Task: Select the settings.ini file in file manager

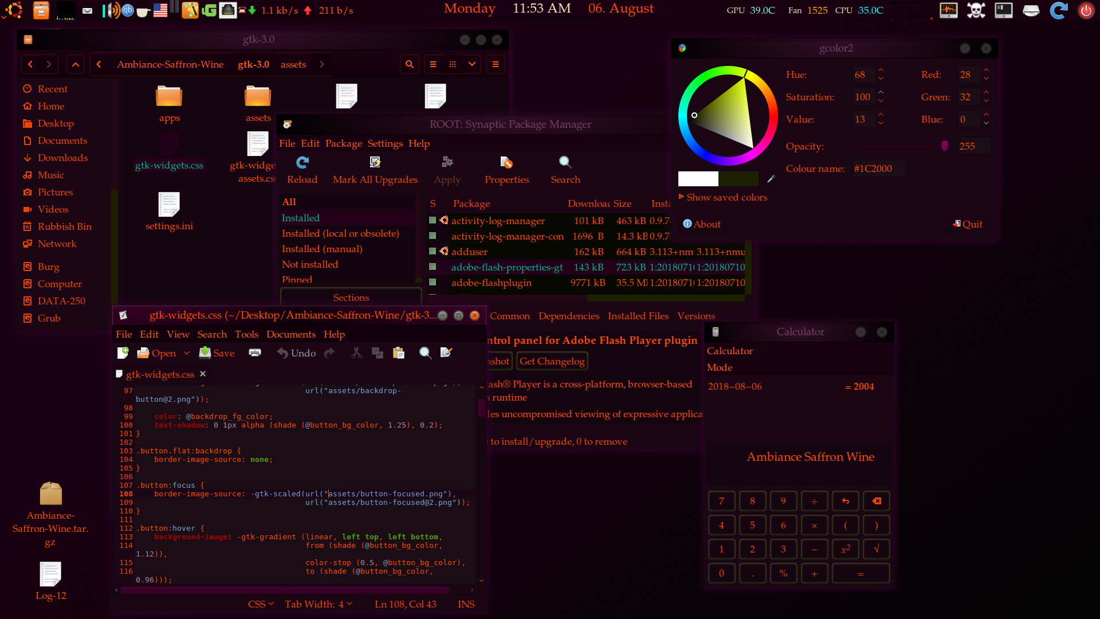Action: coord(169,211)
